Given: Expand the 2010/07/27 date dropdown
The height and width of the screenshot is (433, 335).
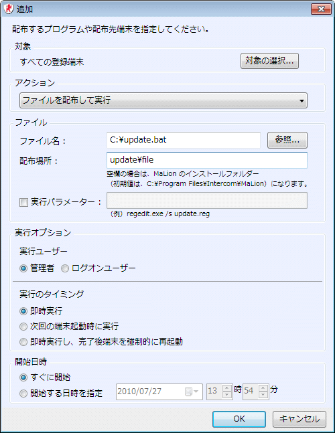Looking at the screenshot, I should pyautogui.click(x=196, y=392).
